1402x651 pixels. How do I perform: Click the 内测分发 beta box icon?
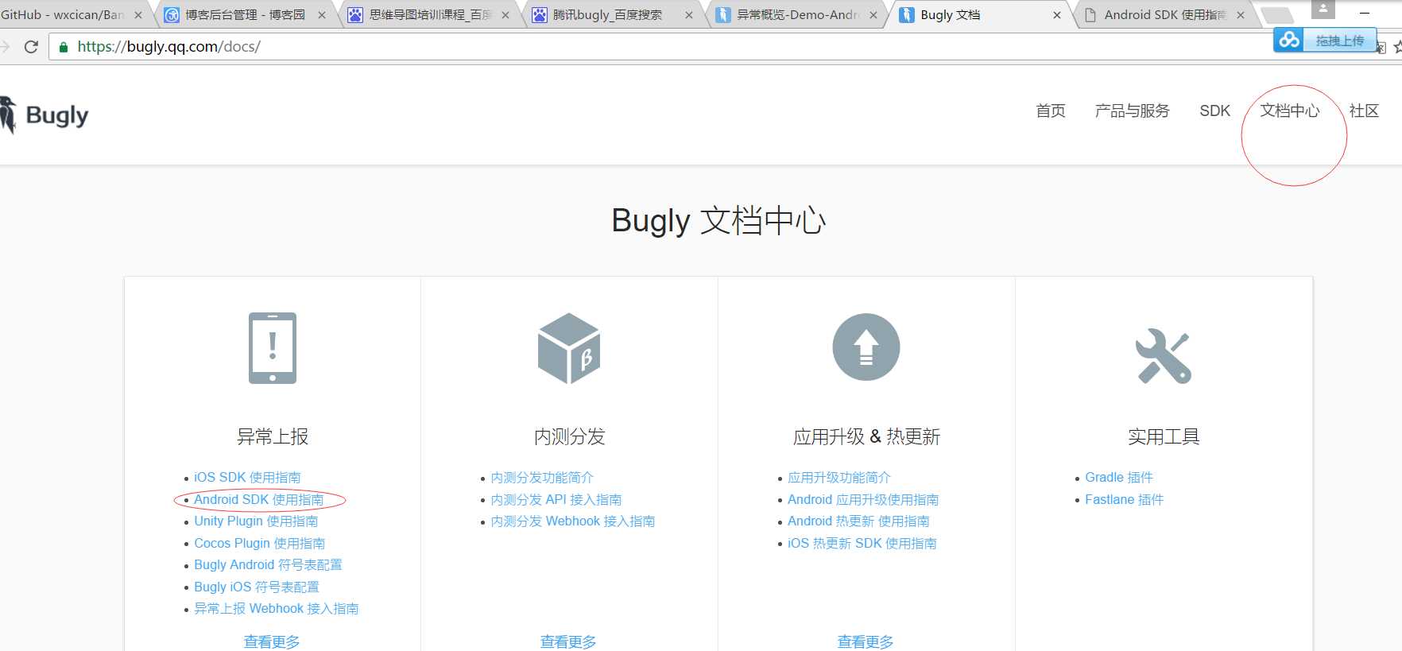(569, 348)
